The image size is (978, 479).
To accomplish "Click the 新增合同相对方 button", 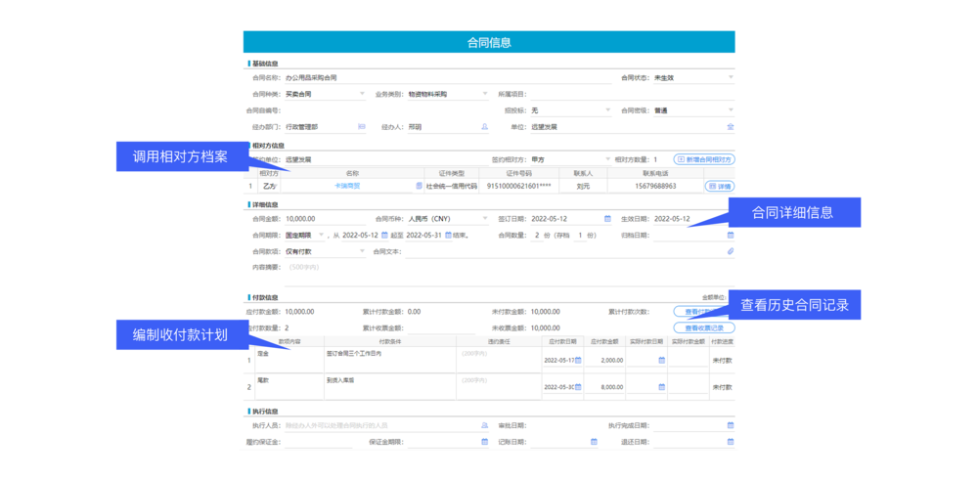I will click(x=703, y=159).
